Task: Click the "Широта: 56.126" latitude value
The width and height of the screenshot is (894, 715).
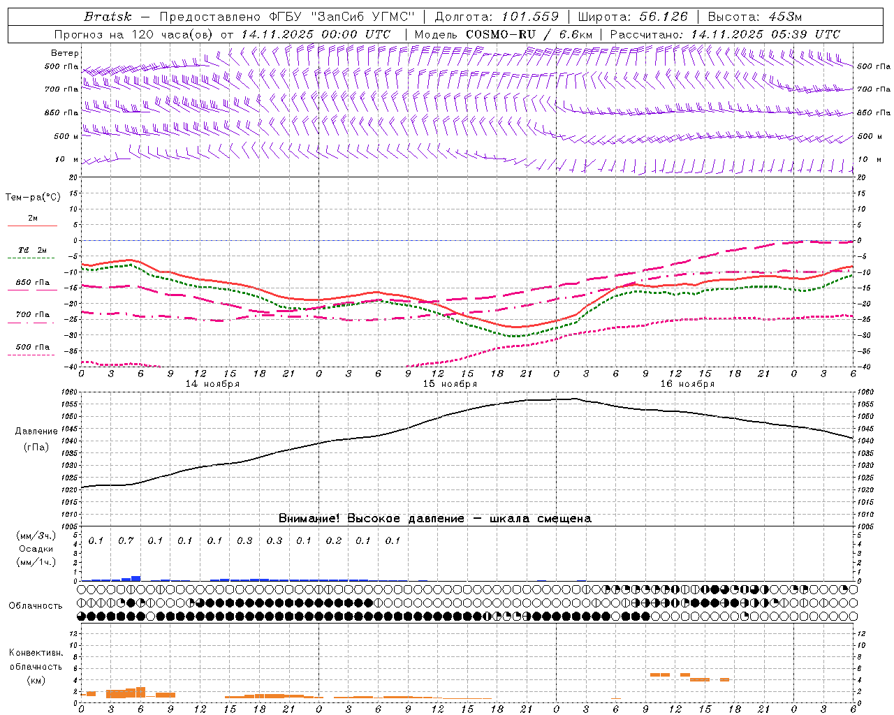Action: point(631,17)
